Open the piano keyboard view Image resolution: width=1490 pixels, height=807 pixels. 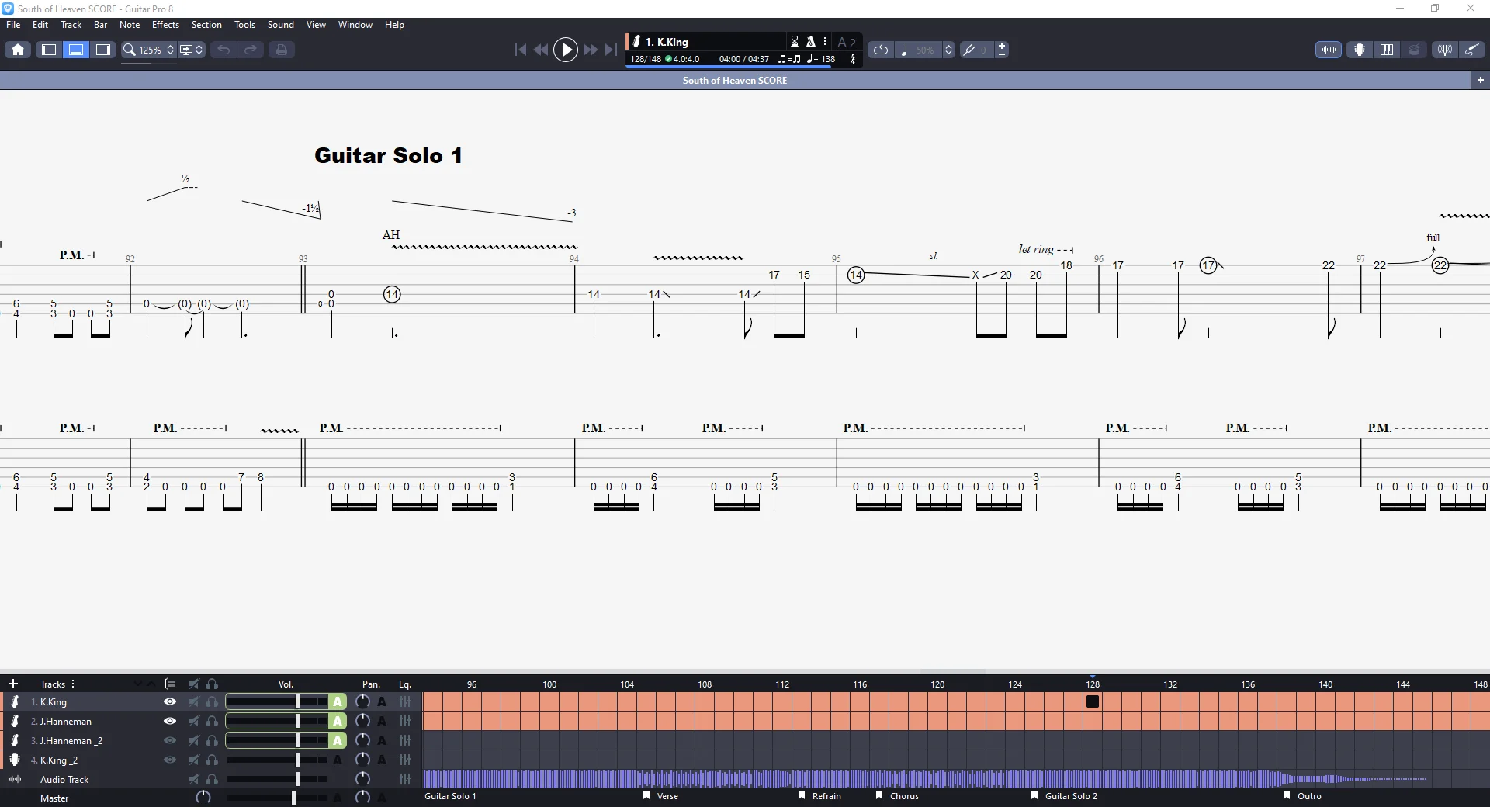[1387, 50]
